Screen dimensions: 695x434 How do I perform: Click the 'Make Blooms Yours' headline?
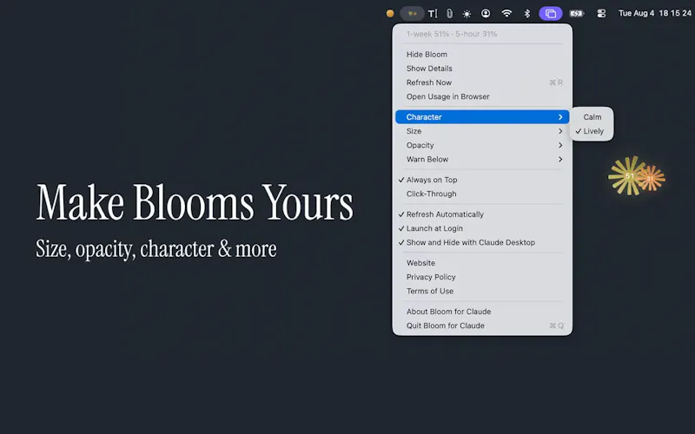[195, 202]
